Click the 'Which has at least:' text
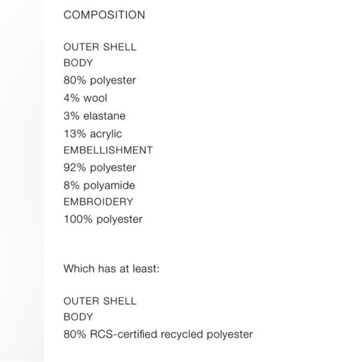The height and width of the screenshot is (362, 362). pyautogui.click(x=112, y=269)
